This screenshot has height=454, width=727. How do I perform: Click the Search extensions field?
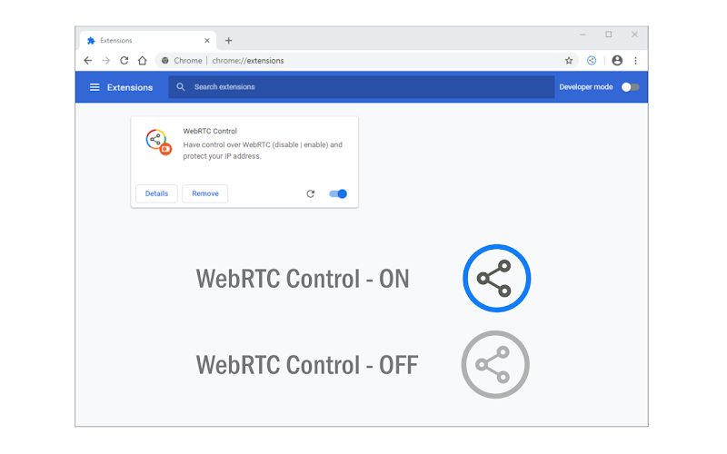pos(361,87)
